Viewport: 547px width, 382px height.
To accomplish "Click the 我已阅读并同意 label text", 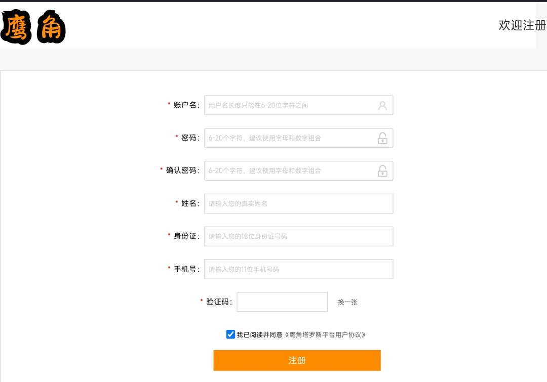I will point(259,335).
